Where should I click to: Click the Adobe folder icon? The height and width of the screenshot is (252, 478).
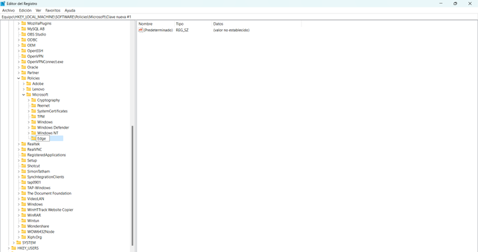[29, 84]
